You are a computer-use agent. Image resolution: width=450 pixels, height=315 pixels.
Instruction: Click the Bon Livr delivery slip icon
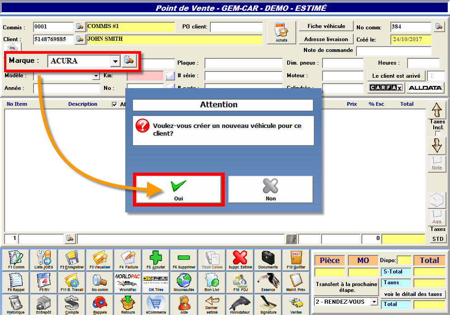pos(212,282)
